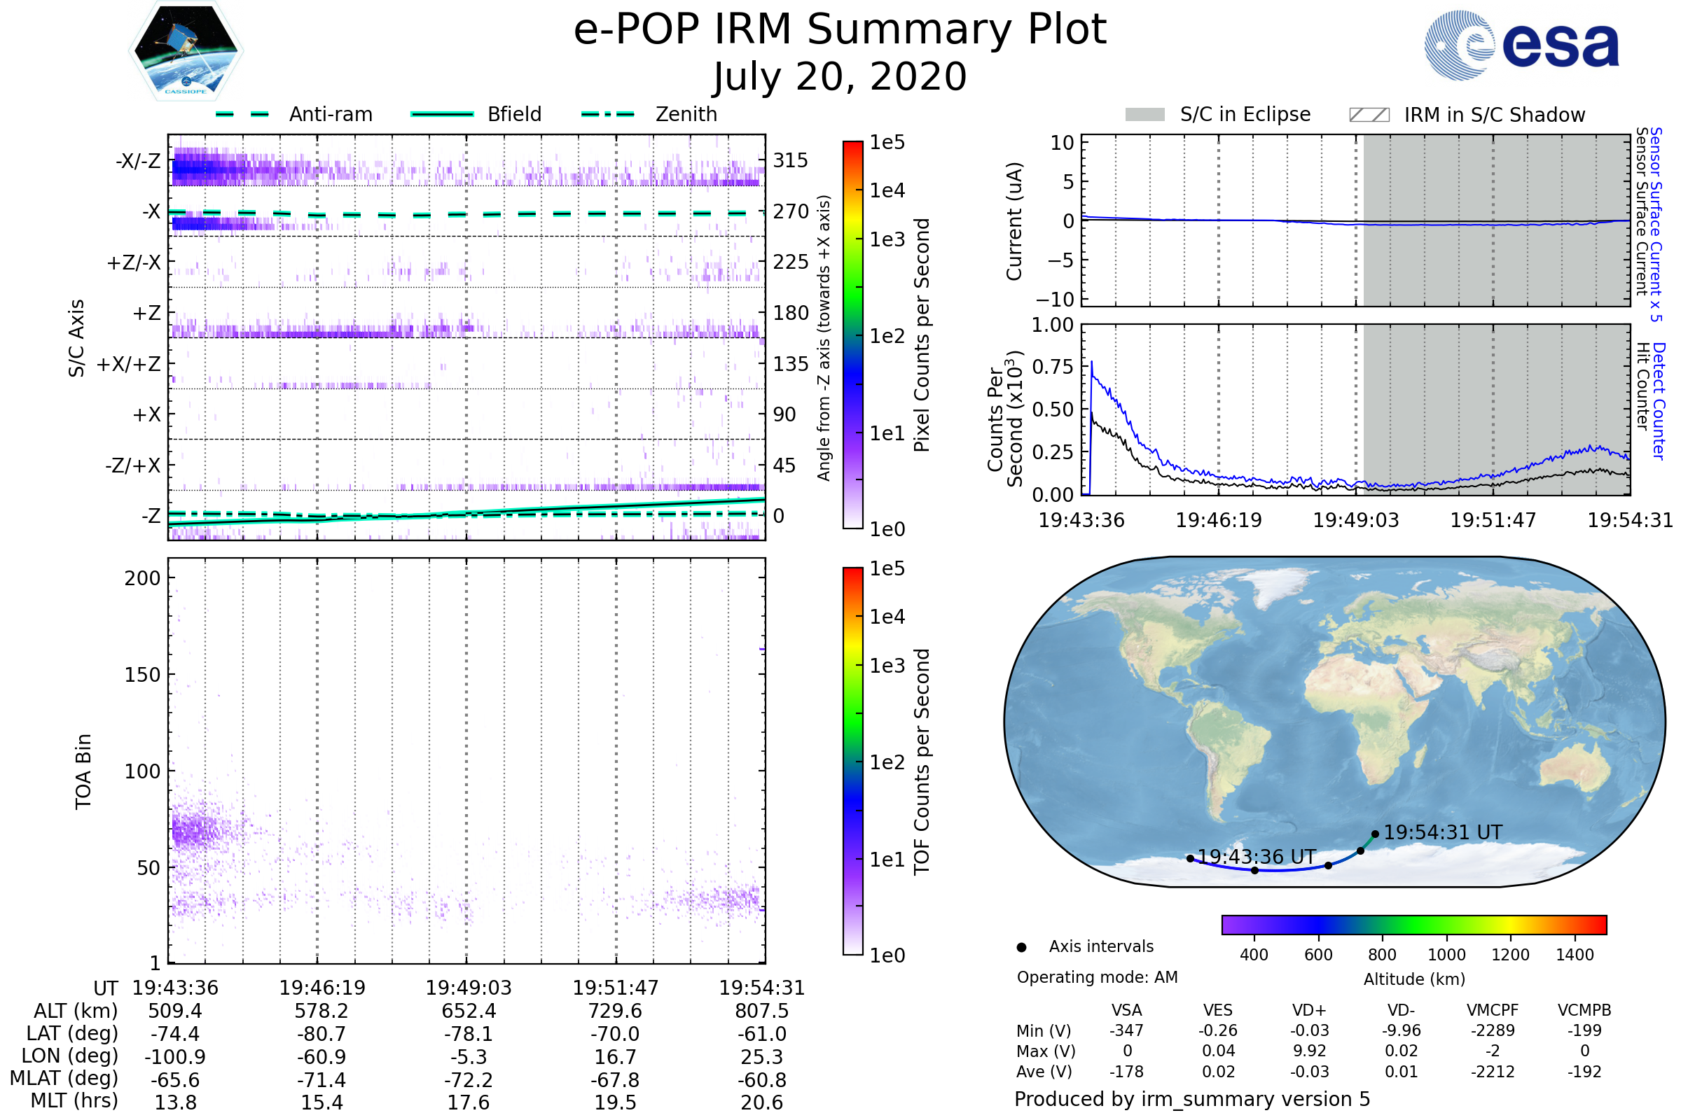
Task: Click the Pixel Counts per Second colorbar
Action: pos(852,336)
